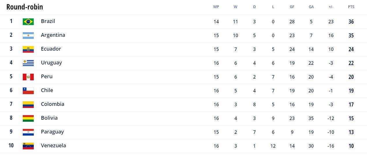Click the +/- column header

coord(331,7)
